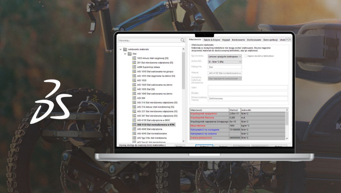Click the Kategoria field containing Stal
Viewport: 341px width, 193px height.
pos(225,67)
